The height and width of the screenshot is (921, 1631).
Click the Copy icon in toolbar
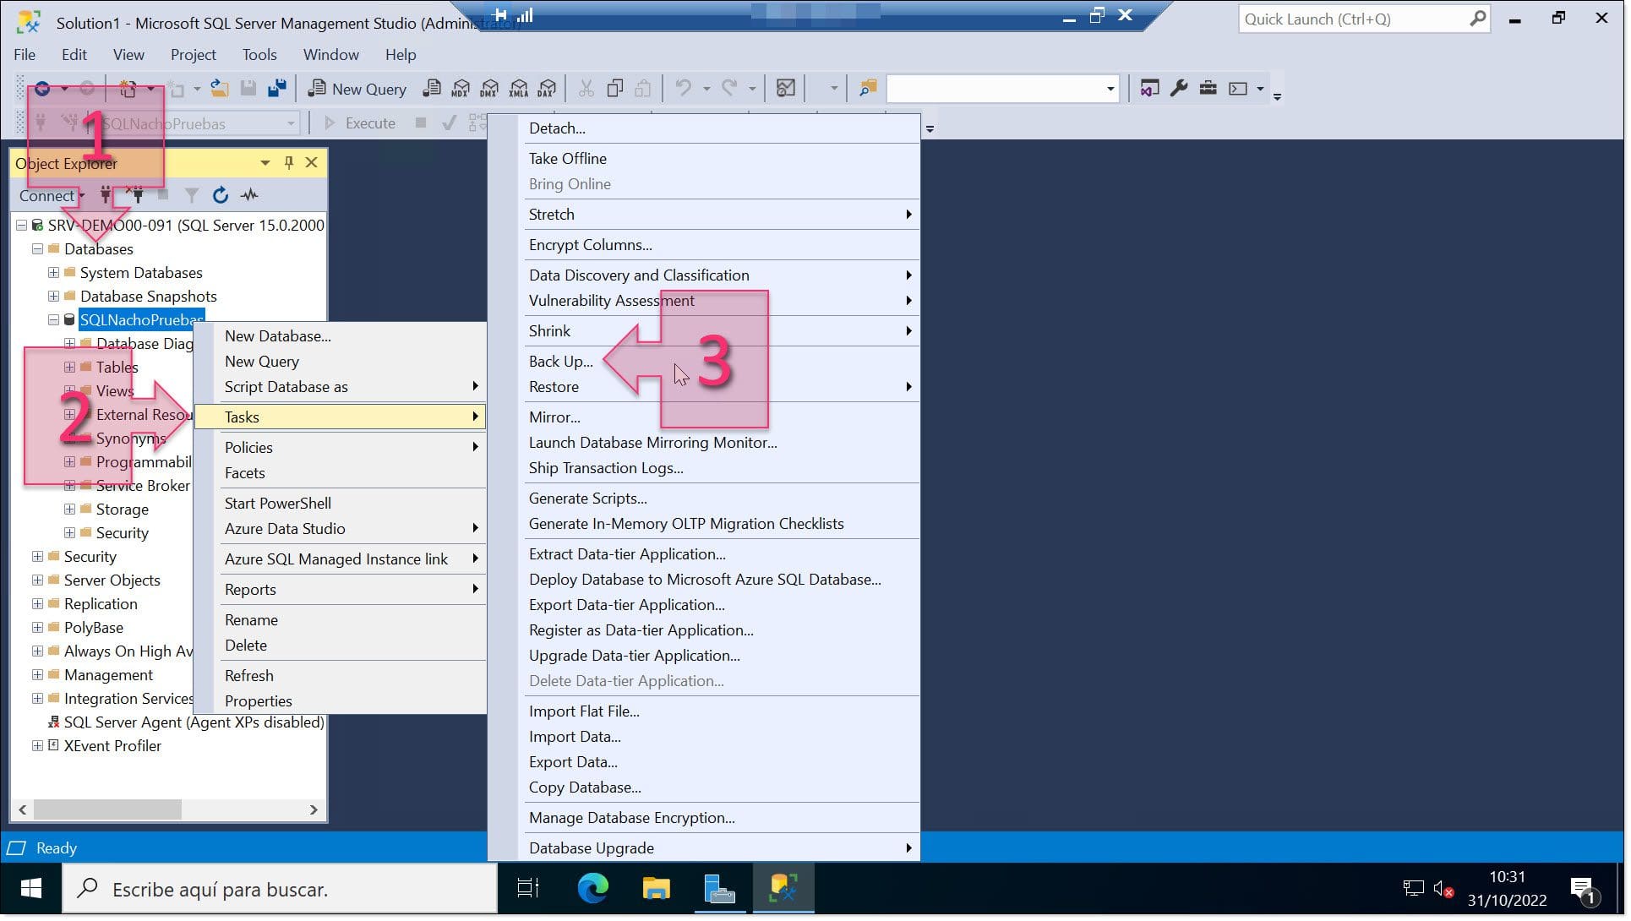[x=615, y=88]
